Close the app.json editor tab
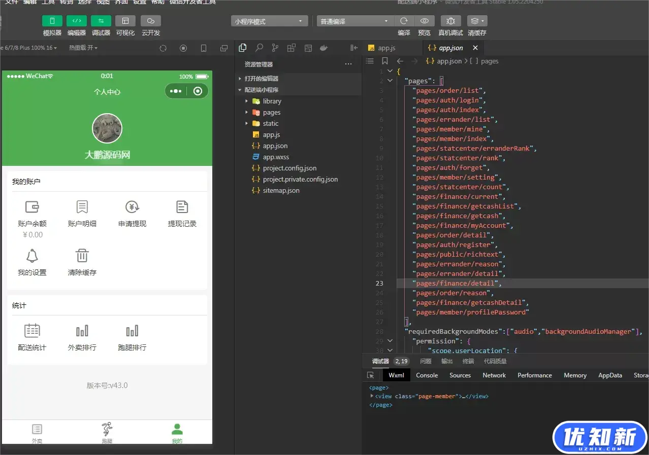Viewport: 649px width, 455px height. [x=475, y=48]
